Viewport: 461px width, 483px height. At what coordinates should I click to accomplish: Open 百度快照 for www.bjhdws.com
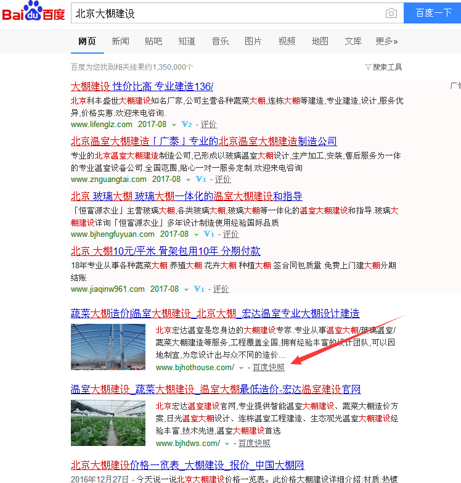(254, 444)
